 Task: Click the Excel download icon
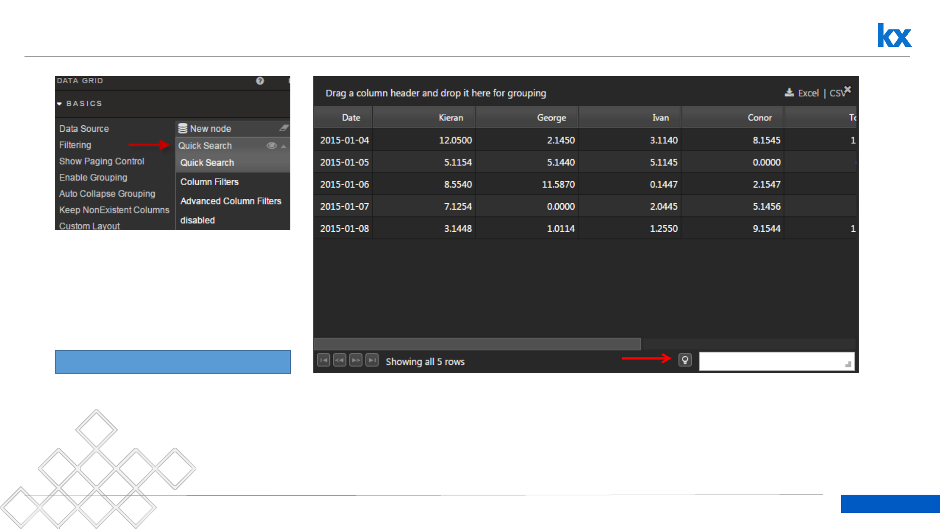(789, 93)
